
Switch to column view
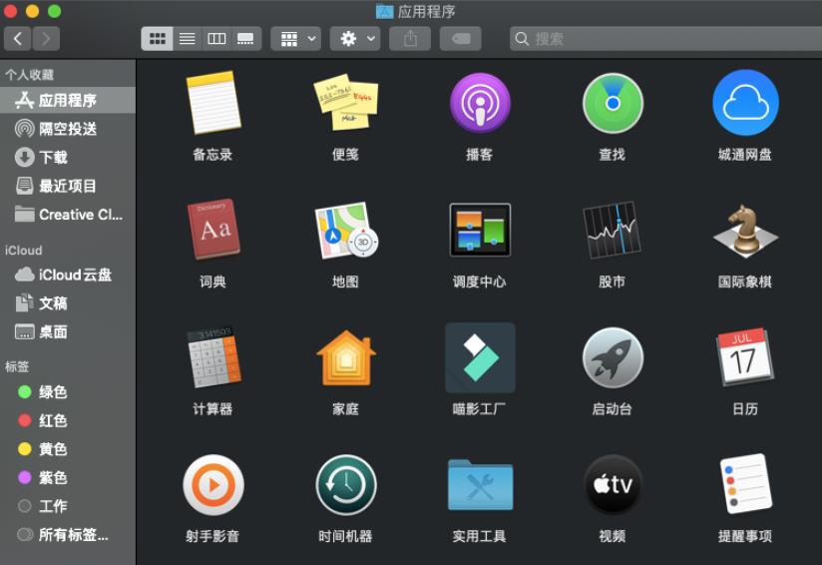pyautogui.click(x=216, y=39)
